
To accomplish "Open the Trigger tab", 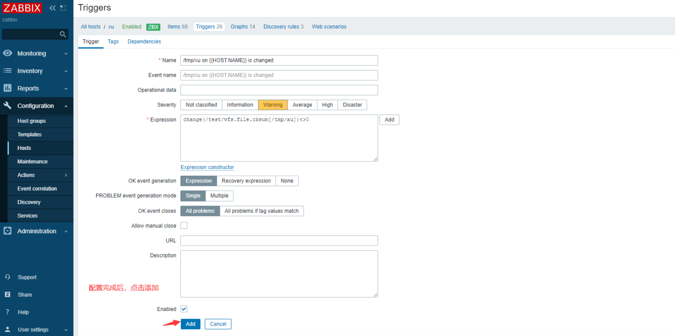I will [x=91, y=41].
